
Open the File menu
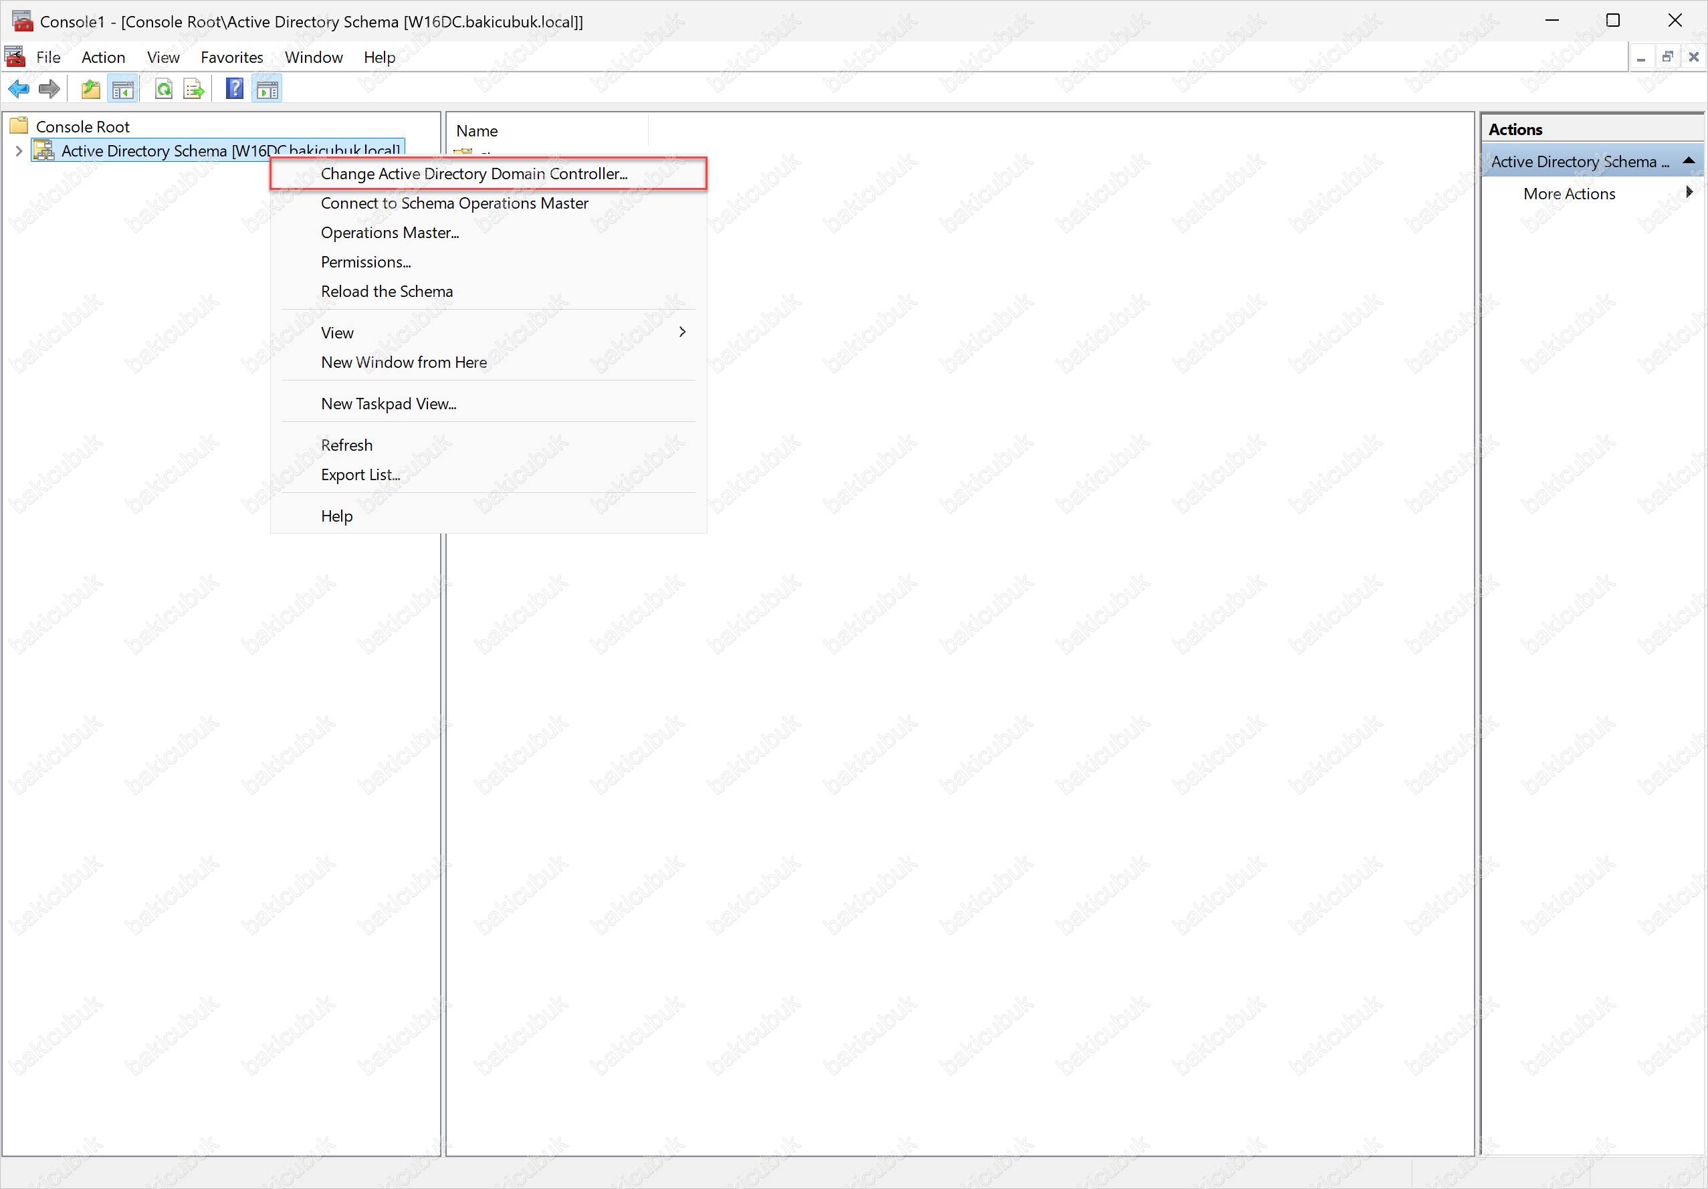[48, 58]
